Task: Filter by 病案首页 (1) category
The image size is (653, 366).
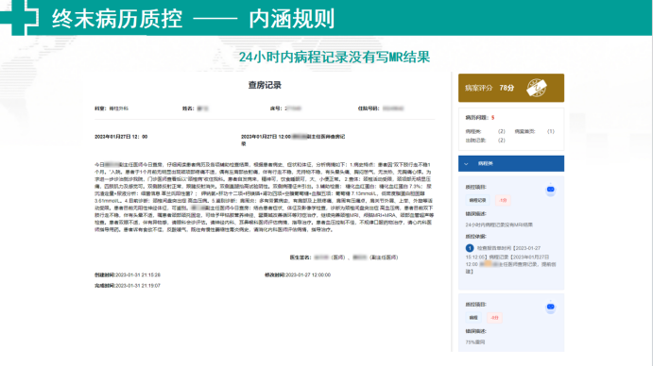Action: click(534, 131)
